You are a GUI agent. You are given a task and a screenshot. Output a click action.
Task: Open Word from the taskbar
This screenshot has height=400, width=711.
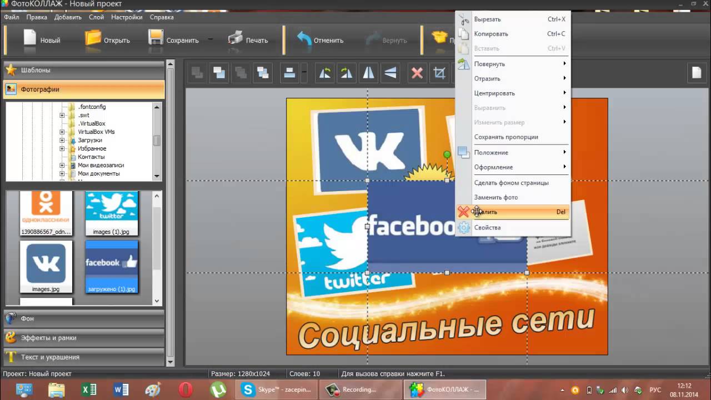pos(121,389)
